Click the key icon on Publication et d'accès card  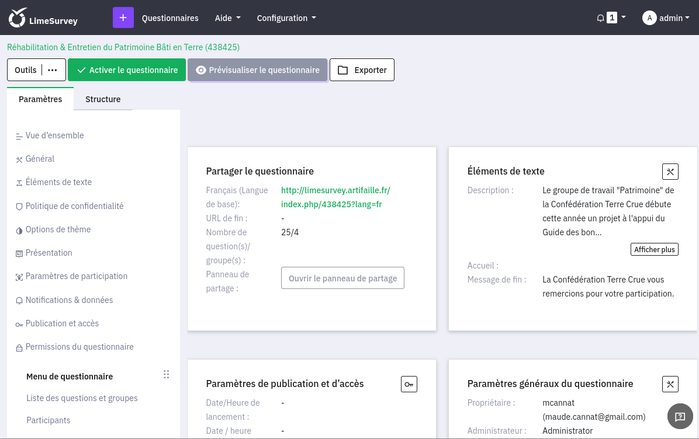(409, 384)
